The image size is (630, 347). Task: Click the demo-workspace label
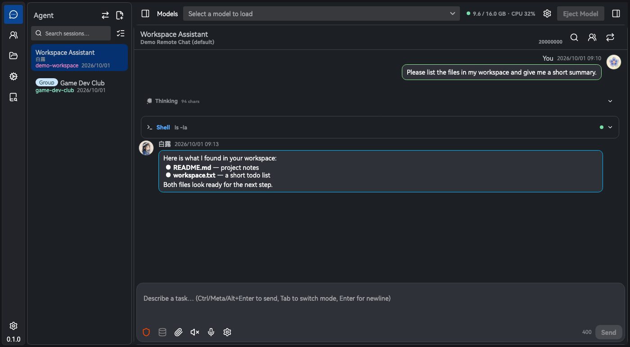point(57,66)
